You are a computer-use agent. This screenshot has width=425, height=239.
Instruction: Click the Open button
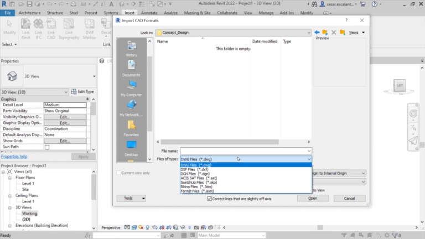(313, 199)
